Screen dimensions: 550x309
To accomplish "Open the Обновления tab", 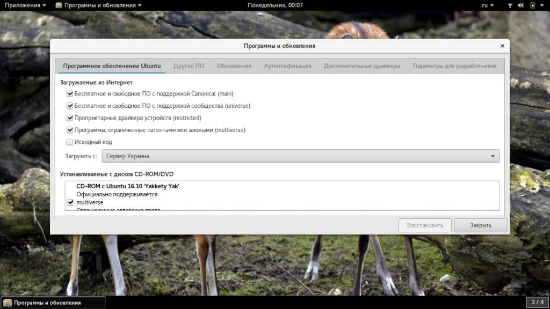I will [234, 66].
